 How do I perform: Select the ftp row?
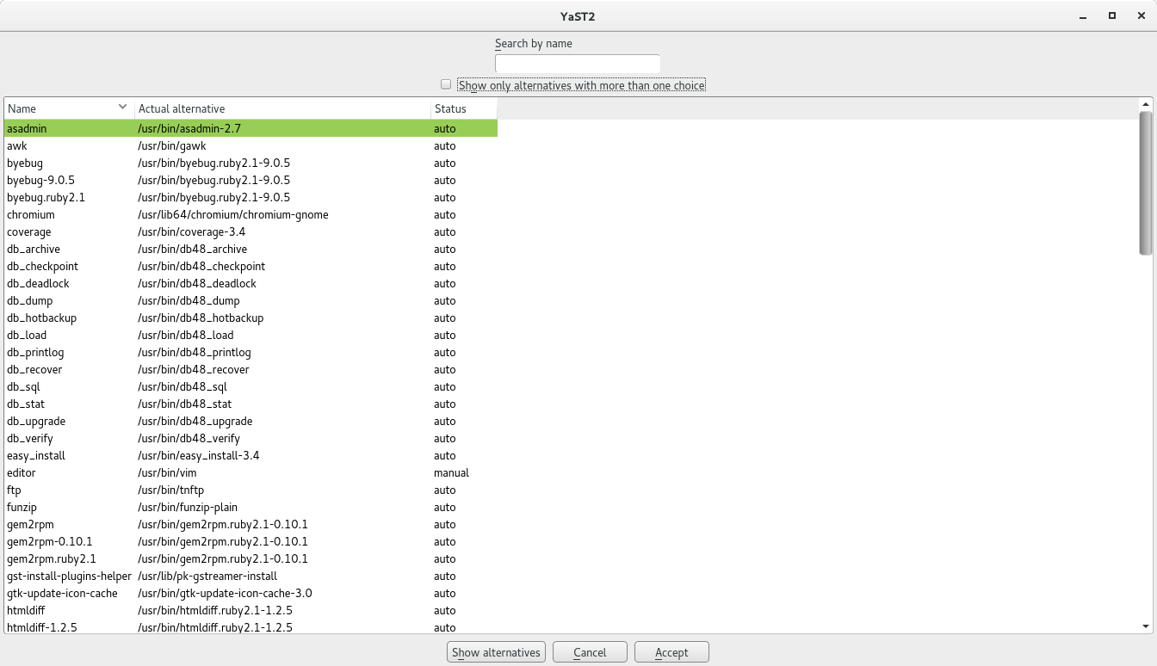coord(251,490)
